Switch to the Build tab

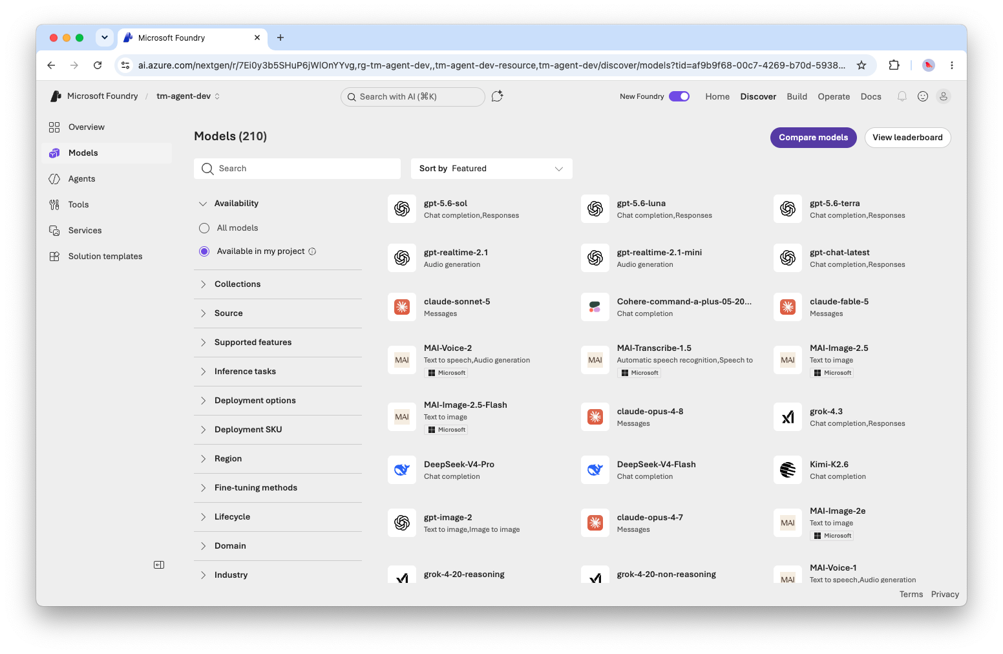pos(797,96)
